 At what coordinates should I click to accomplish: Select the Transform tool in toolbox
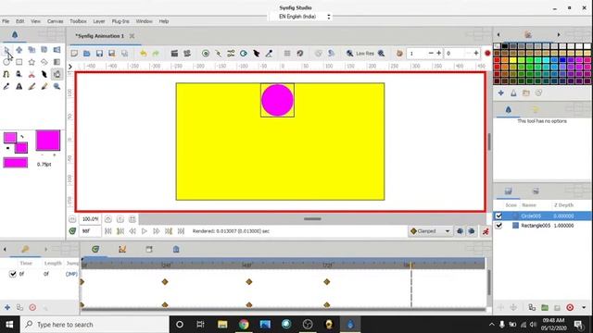(6, 50)
